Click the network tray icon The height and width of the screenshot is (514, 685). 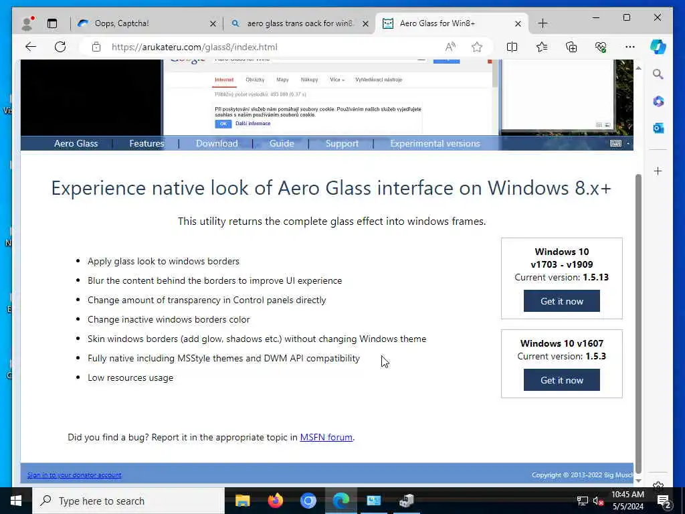(583, 501)
